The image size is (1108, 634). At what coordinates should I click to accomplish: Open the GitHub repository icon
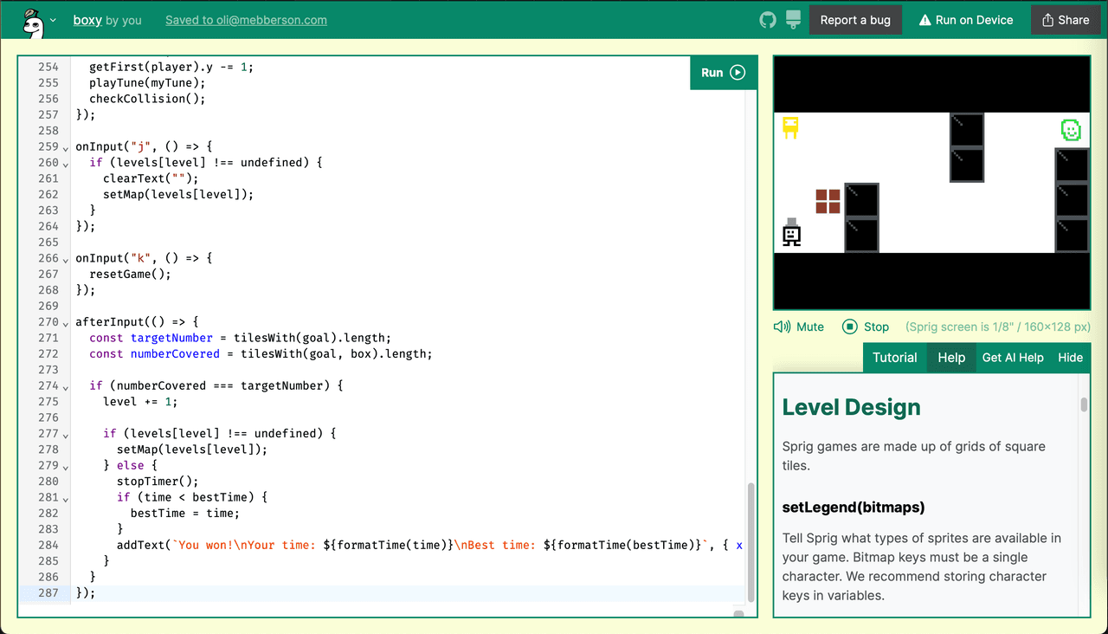[x=767, y=20]
